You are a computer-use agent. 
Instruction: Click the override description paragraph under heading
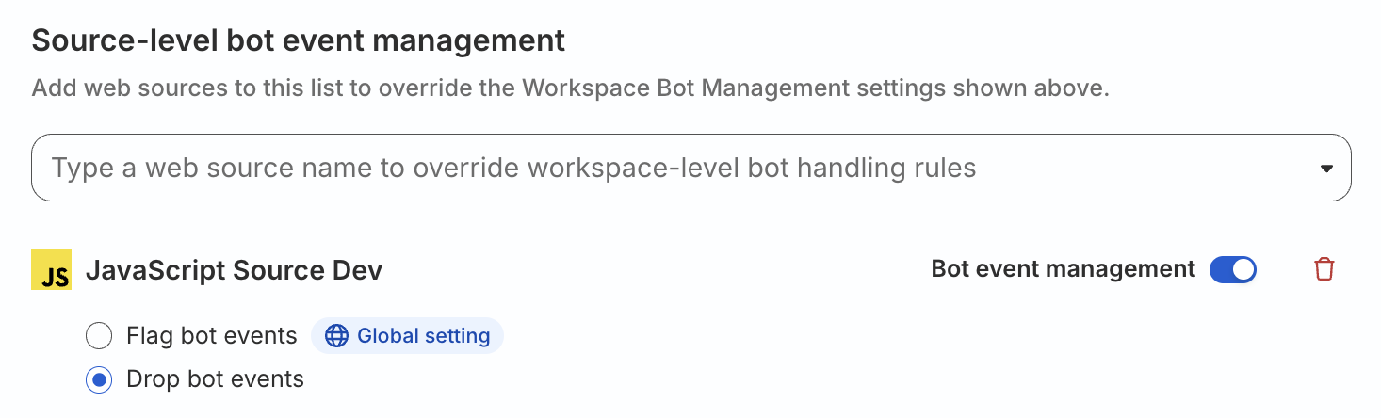(x=571, y=88)
